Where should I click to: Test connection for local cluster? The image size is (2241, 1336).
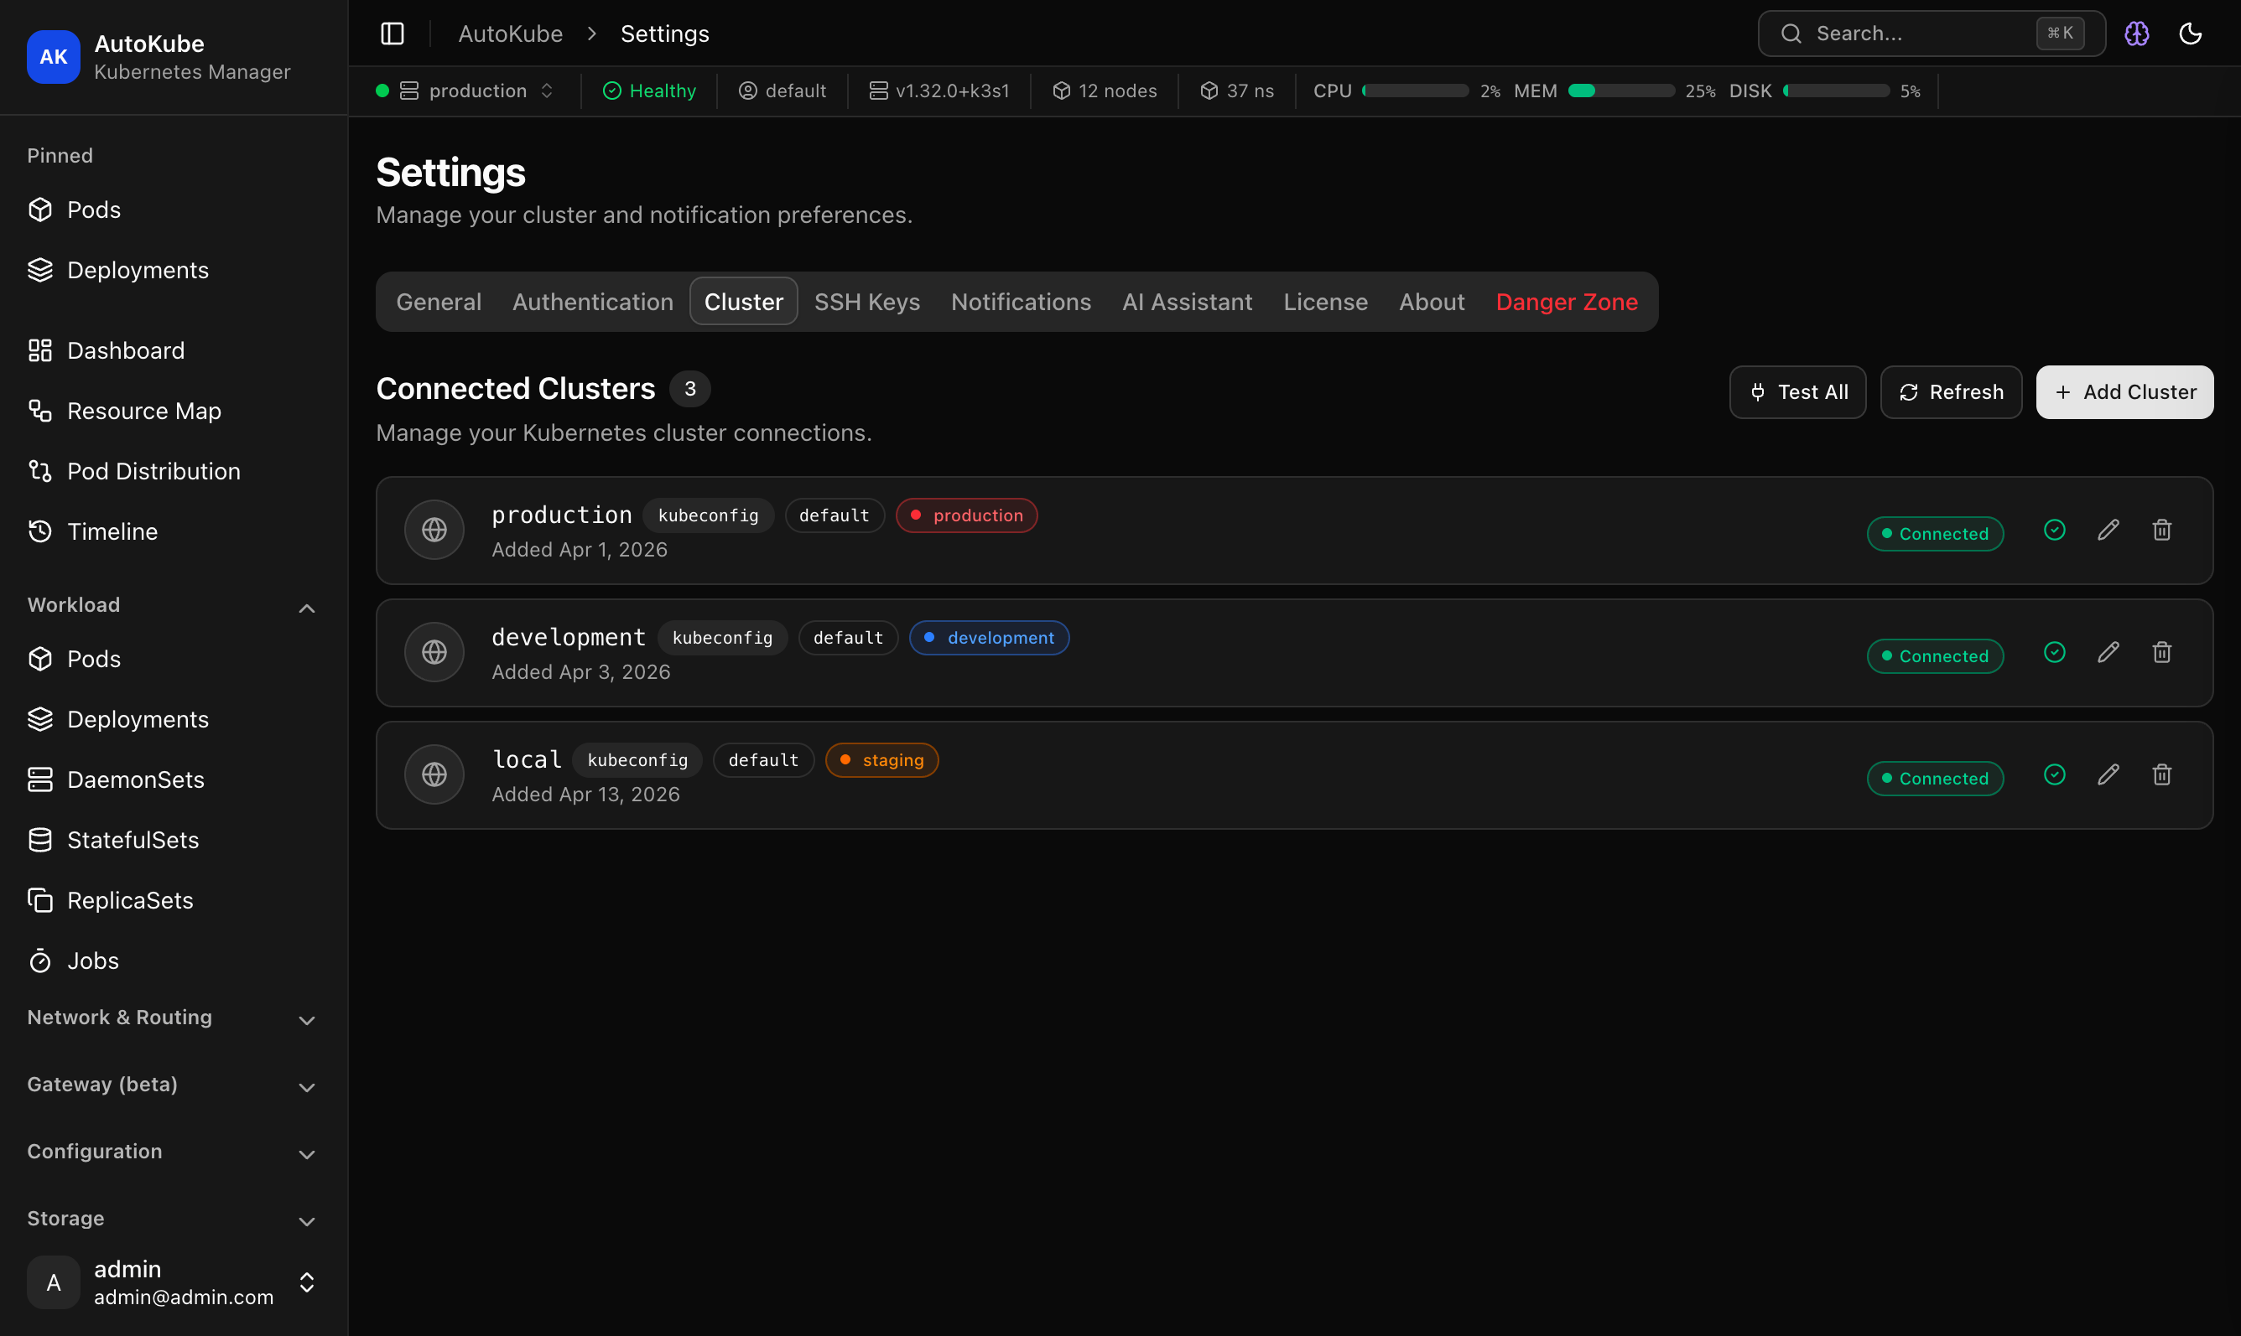click(2055, 775)
